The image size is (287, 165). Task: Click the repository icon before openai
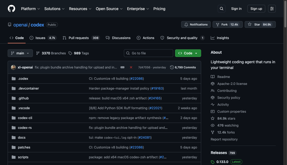click(x=10, y=24)
